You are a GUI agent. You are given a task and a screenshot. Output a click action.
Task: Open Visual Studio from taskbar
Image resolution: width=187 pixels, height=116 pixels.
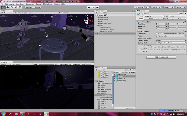pos(40,114)
